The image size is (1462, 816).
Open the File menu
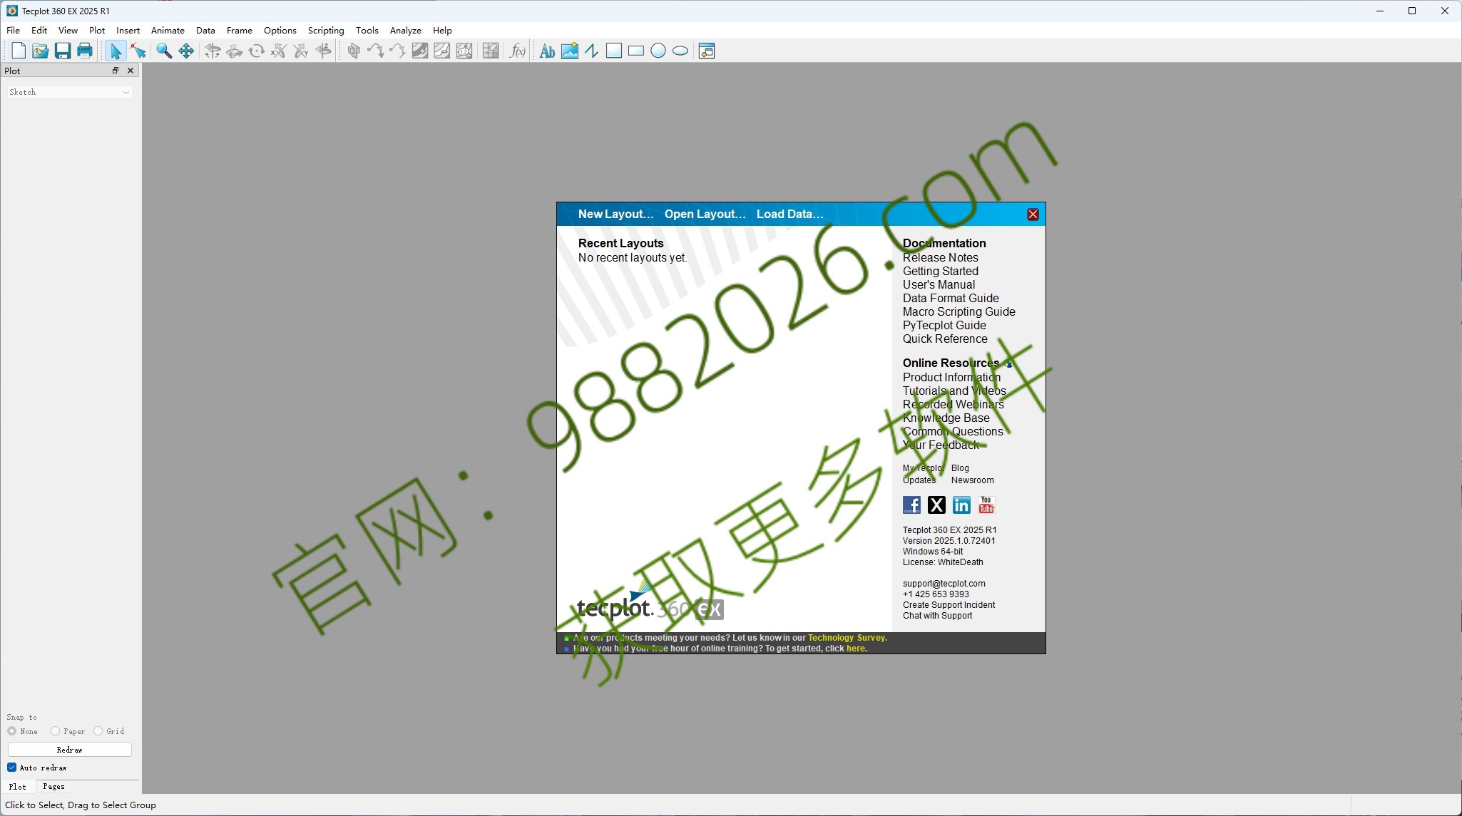(x=13, y=31)
